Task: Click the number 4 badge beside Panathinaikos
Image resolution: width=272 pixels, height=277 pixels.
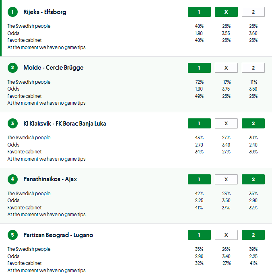Action: tap(12, 179)
